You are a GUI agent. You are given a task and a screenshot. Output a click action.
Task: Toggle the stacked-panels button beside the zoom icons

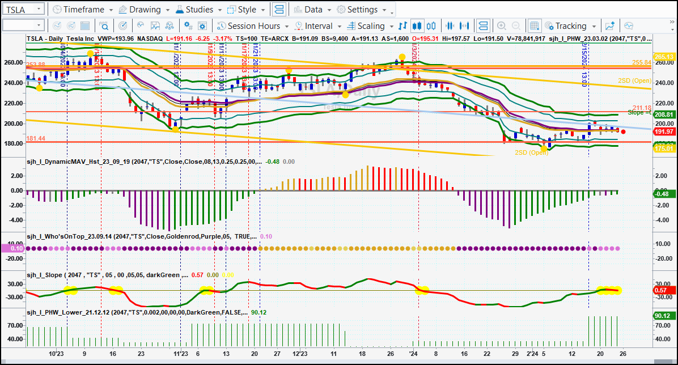482,26
